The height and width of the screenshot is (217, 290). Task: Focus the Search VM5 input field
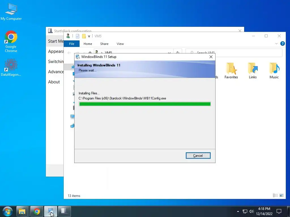tap(234, 53)
